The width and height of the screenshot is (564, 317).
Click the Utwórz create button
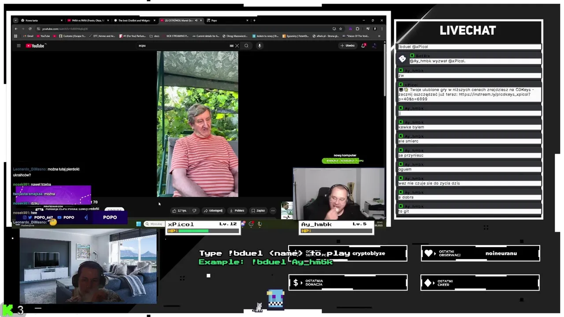[x=348, y=46]
